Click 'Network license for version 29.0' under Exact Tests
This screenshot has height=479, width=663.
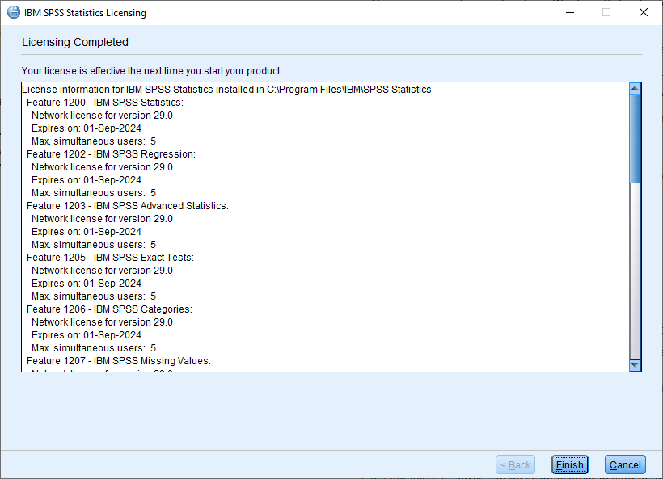[x=103, y=271]
